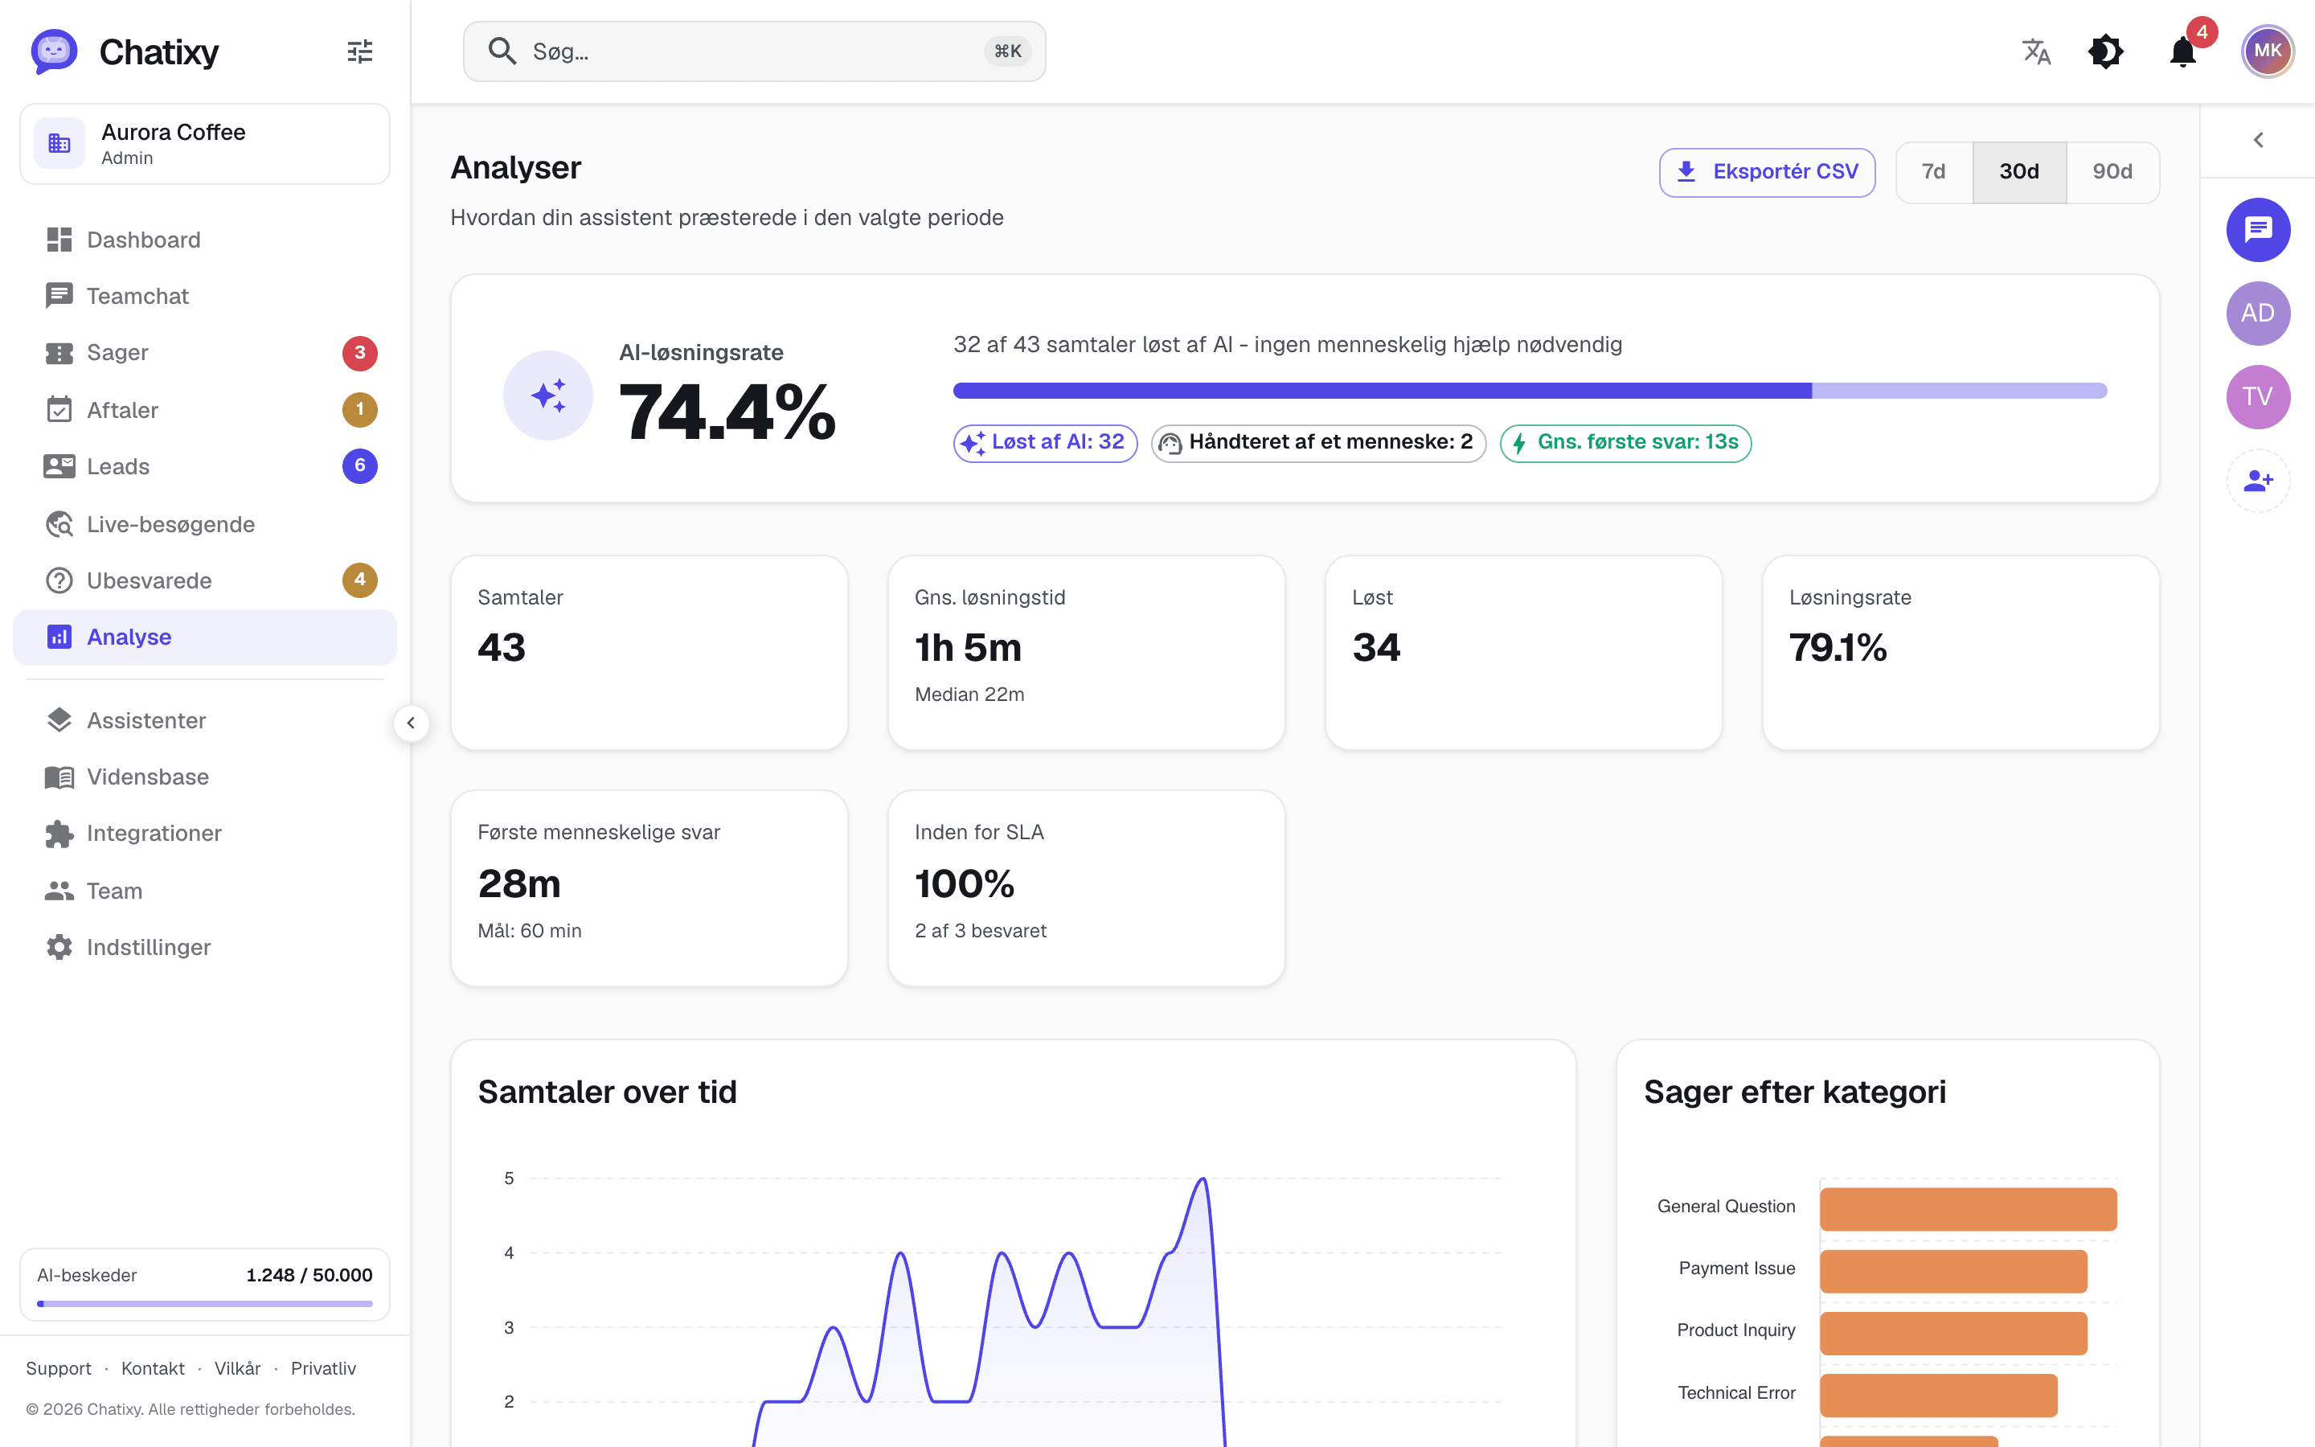This screenshot has width=2315, height=1447.
Task: Switch to the 90d time range
Action: tap(2112, 172)
